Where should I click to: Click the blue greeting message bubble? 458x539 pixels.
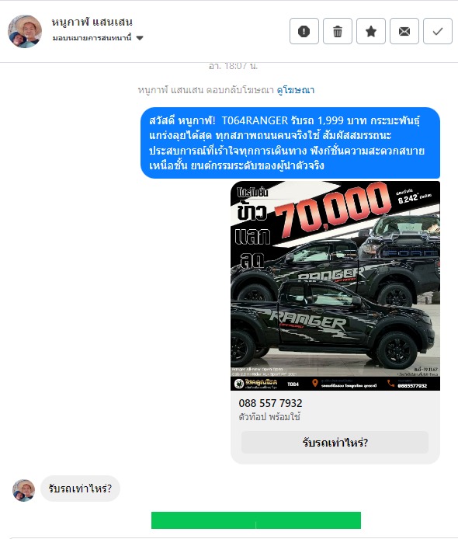[290, 143]
